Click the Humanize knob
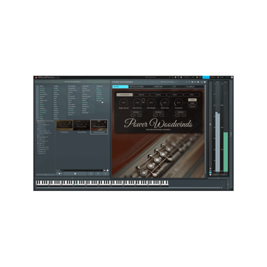The image size is (267, 267). pyautogui.click(x=178, y=103)
